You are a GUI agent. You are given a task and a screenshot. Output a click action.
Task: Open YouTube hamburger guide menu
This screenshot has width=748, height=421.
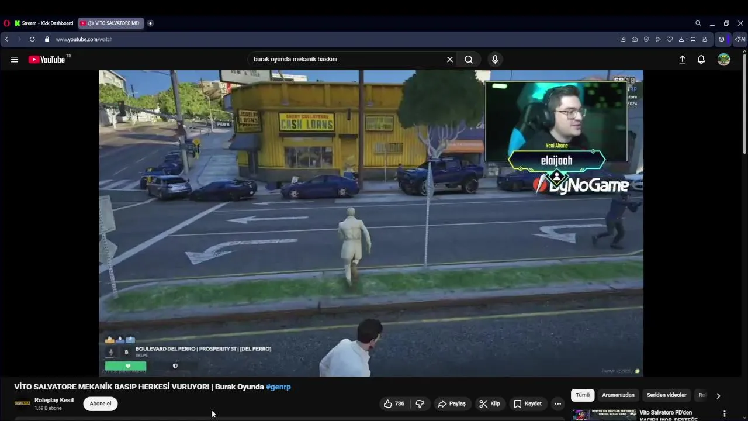click(x=15, y=60)
